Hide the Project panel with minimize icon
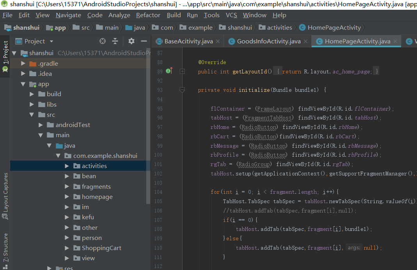This screenshot has width=417, height=270. (x=144, y=41)
